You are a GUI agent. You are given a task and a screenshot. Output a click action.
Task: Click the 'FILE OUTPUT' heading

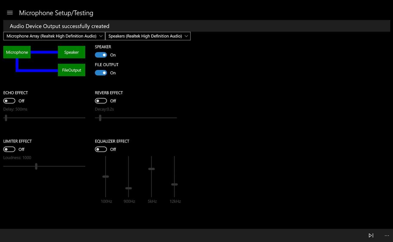coord(107,65)
